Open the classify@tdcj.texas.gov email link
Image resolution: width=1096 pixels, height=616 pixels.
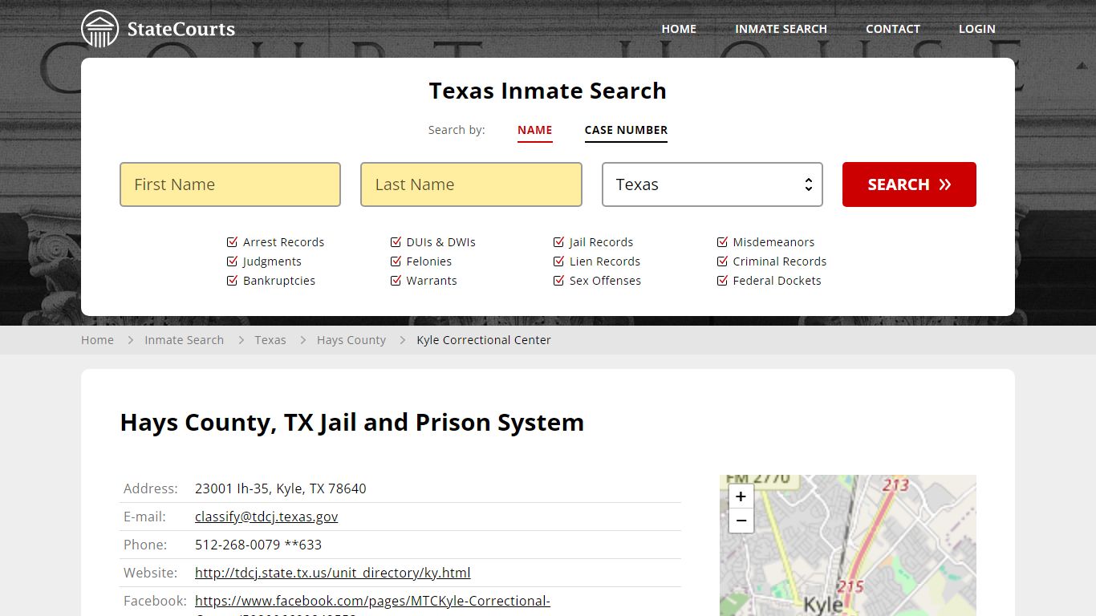point(266,517)
